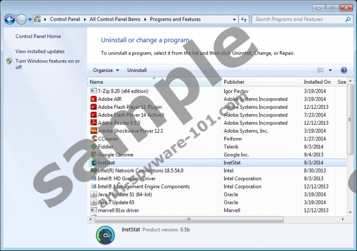Click Uninstall in the toolbar
This screenshot has height=251, width=357.
[x=137, y=70]
